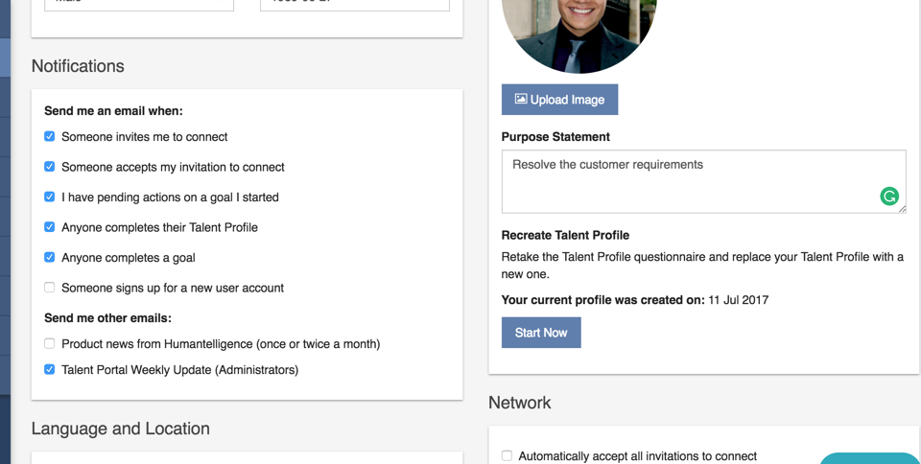Uncheck 'Talent Portal Weekly Update (Administrators)'
The width and height of the screenshot is (921, 464).
click(x=50, y=369)
